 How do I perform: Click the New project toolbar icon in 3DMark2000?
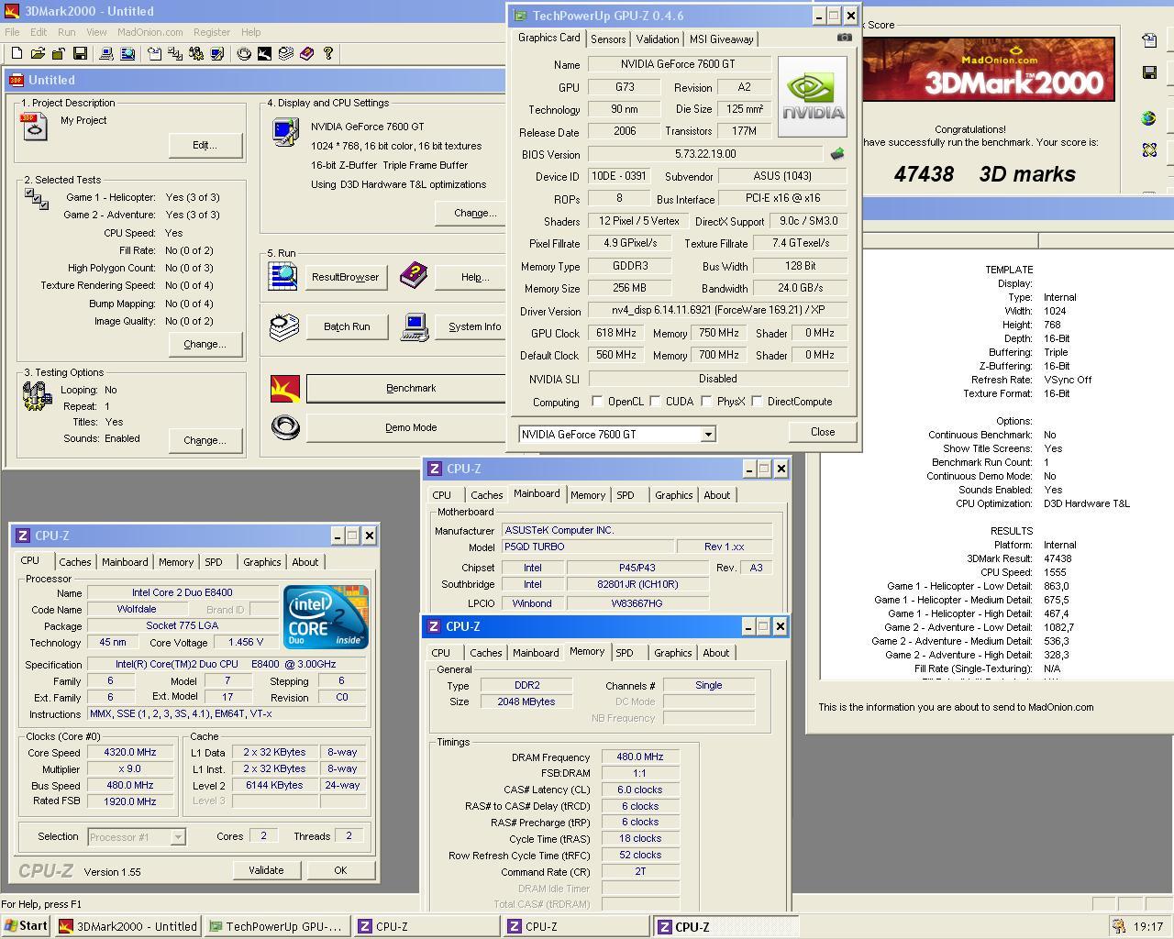coord(17,54)
